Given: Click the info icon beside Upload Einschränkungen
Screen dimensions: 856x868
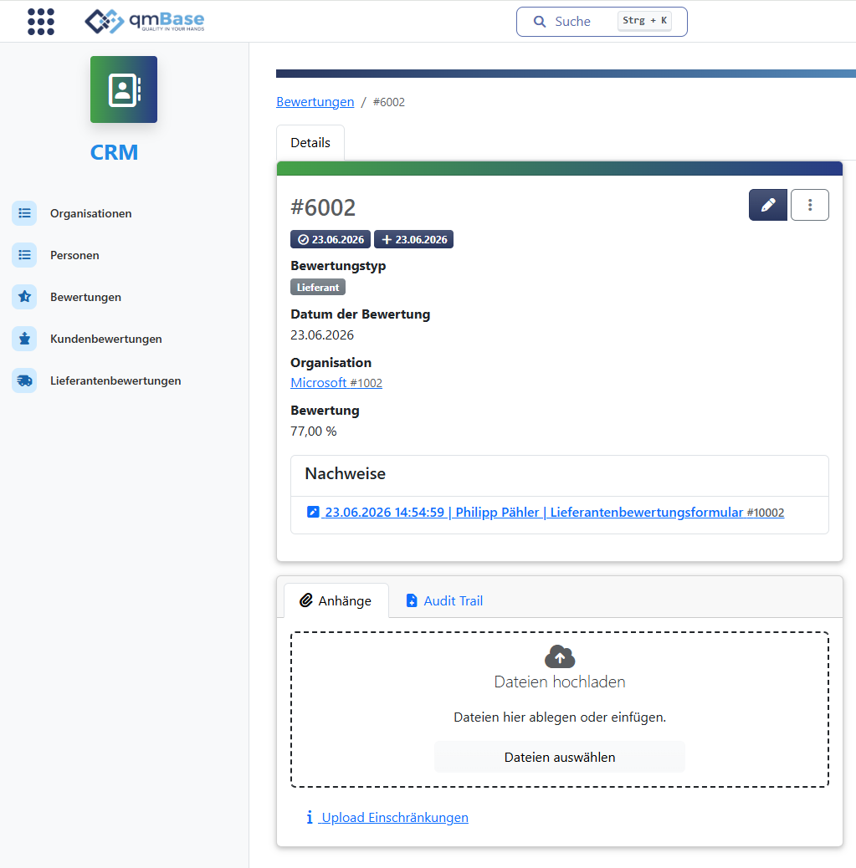Looking at the screenshot, I should pos(310,817).
